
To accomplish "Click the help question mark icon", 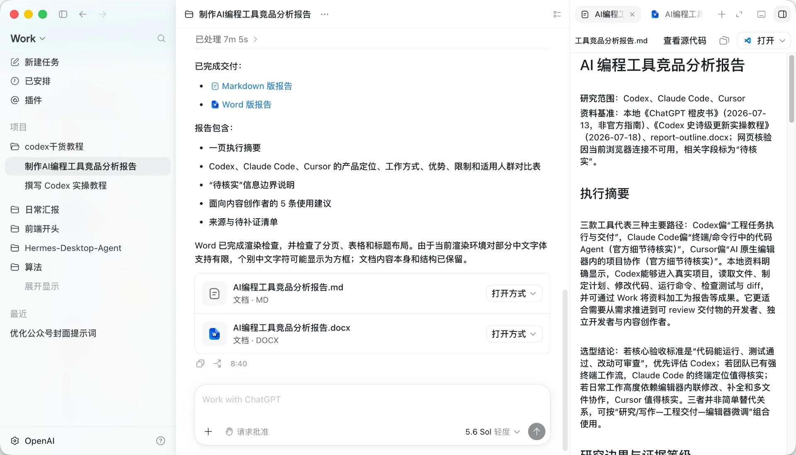I will 161,441.
